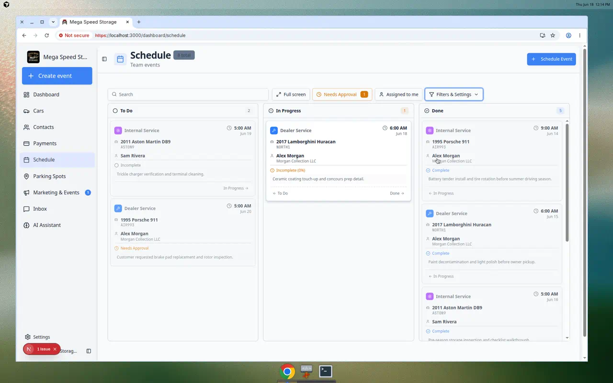This screenshot has height=383, width=613.
Task: Click Internal Service icon on Done Aston Martin card
Action: 430,296
